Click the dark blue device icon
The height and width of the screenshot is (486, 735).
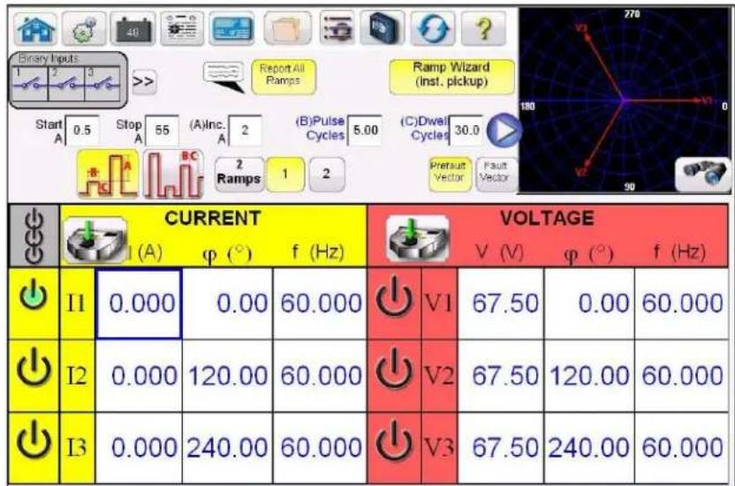[383, 29]
